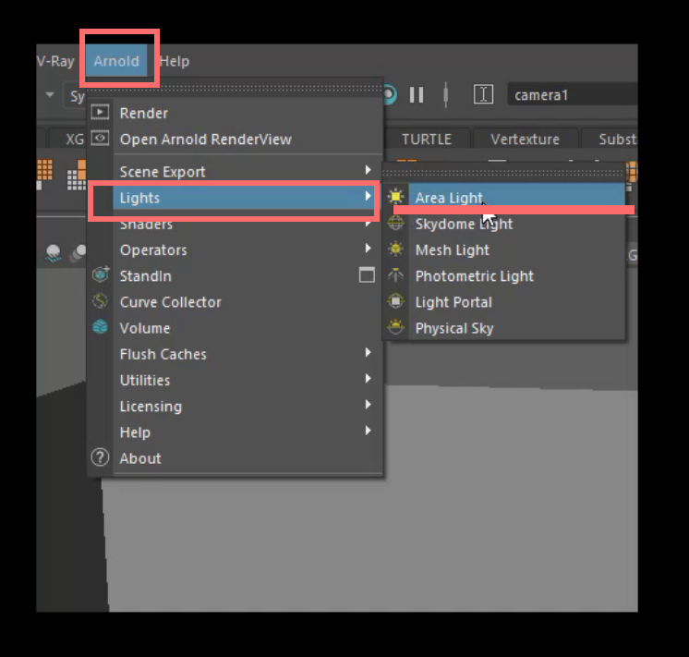The image size is (689, 657).
Task: Create a Physical Sky
Action: [503, 328]
